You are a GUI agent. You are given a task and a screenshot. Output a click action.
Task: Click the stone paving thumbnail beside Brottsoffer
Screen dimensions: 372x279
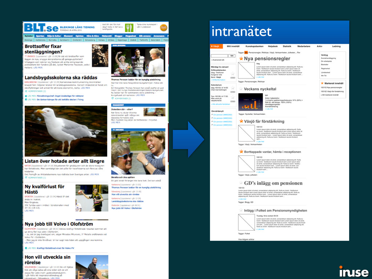coord(100,56)
